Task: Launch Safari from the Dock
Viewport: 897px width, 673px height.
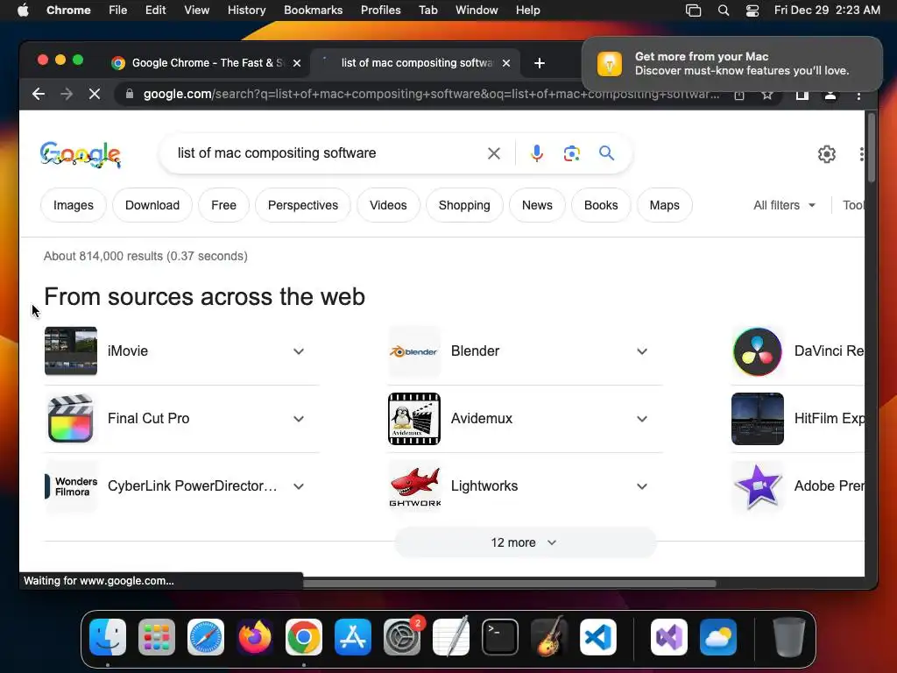Action: (206, 637)
